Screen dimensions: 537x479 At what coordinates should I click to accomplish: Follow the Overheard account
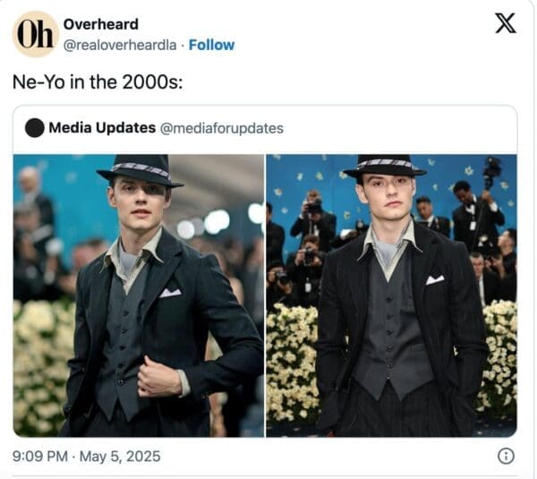pos(211,45)
